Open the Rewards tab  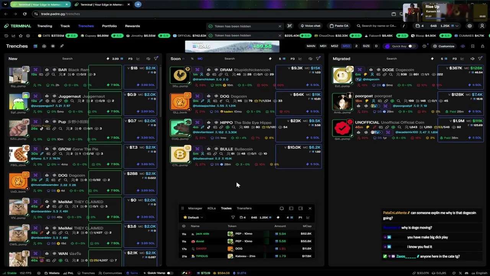click(132, 26)
